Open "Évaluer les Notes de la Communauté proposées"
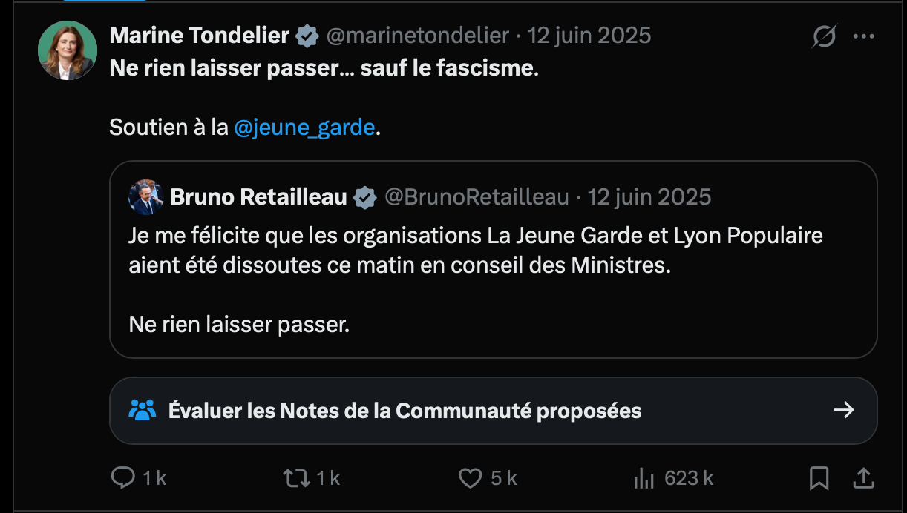 click(x=405, y=410)
